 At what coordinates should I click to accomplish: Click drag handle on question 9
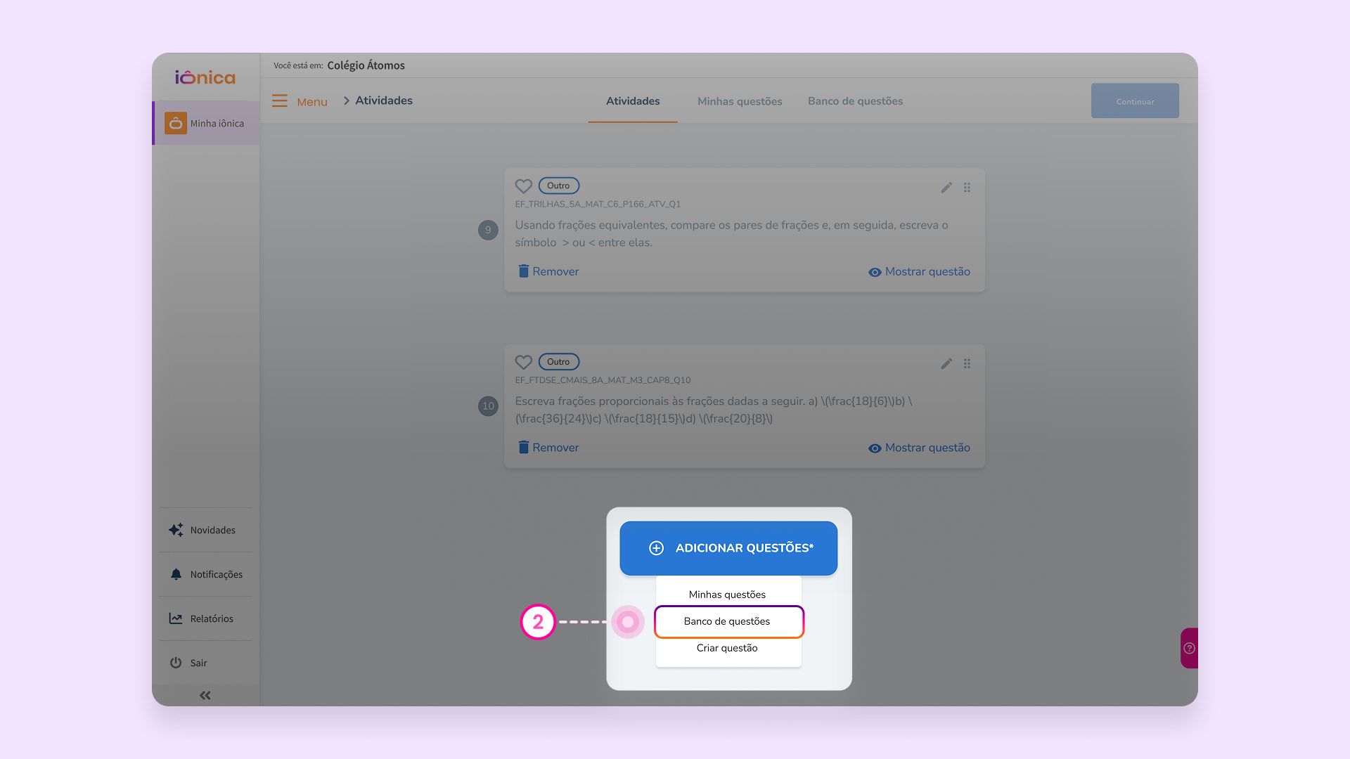[967, 188]
